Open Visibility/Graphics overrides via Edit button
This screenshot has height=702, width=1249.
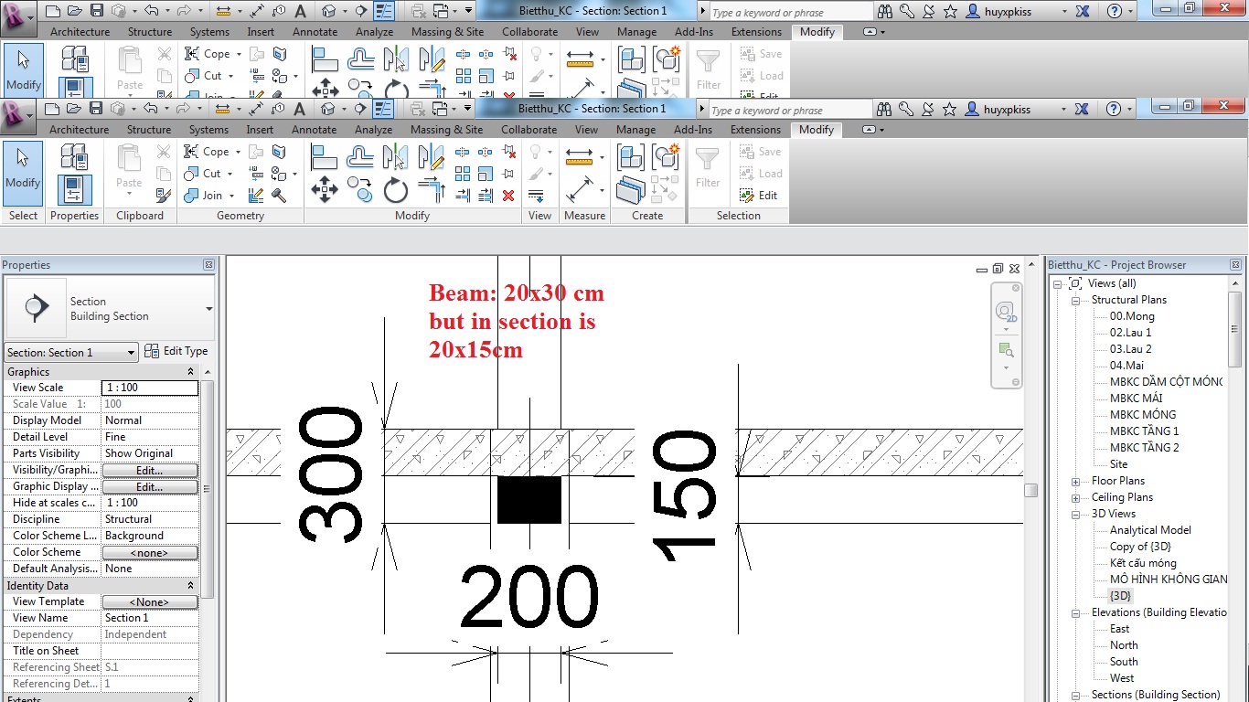point(150,470)
